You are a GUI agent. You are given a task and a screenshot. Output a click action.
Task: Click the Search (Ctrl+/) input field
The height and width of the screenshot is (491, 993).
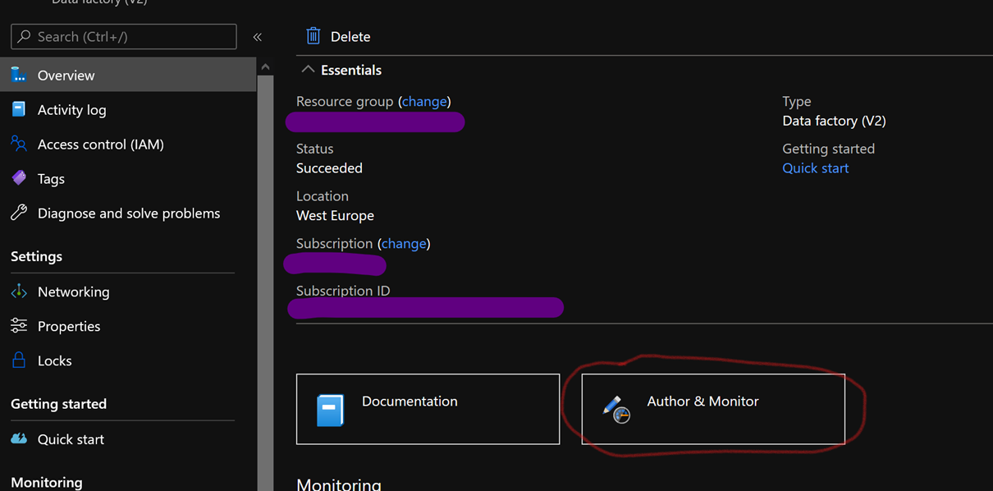click(123, 36)
